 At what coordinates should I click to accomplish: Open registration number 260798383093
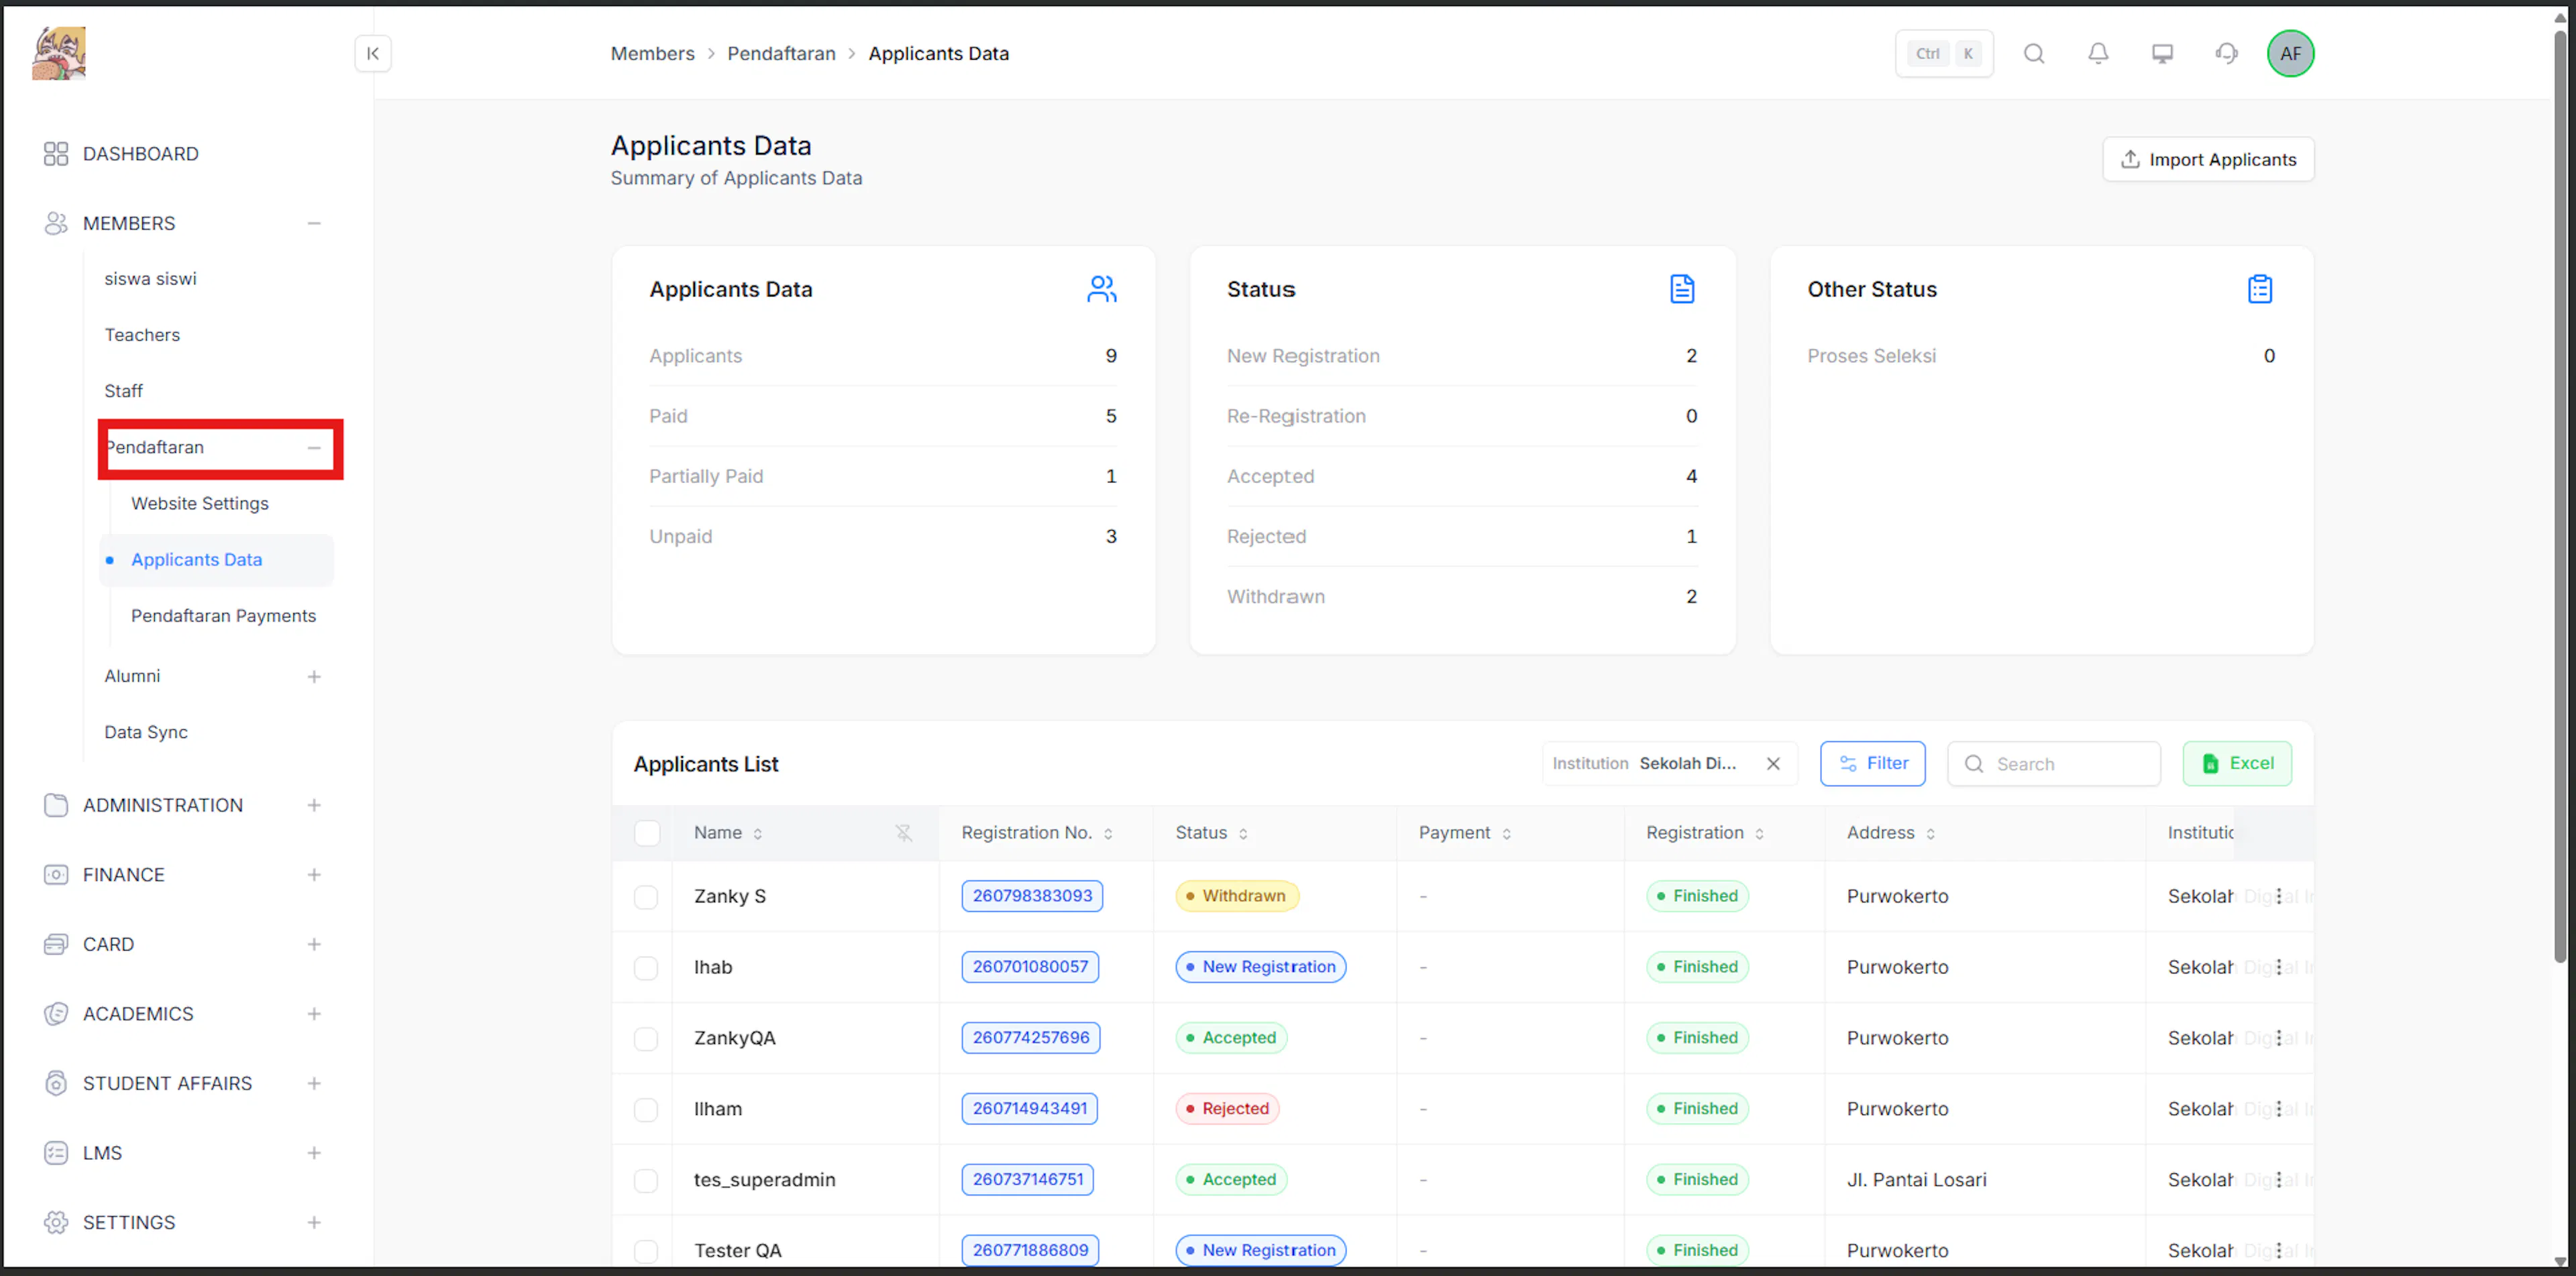click(1032, 896)
